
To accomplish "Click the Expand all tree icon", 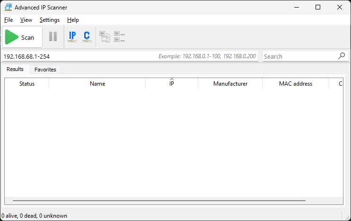I will click(x=105, y=37).
